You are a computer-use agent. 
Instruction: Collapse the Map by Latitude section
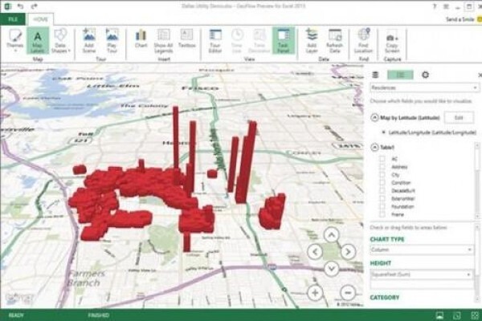(x=374, y=118)
